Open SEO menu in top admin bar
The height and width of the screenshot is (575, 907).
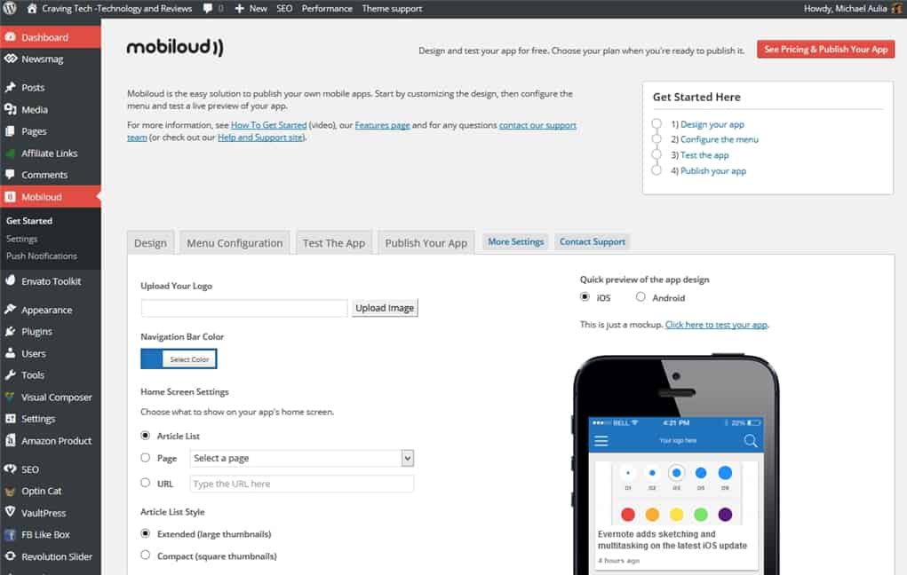284,8
